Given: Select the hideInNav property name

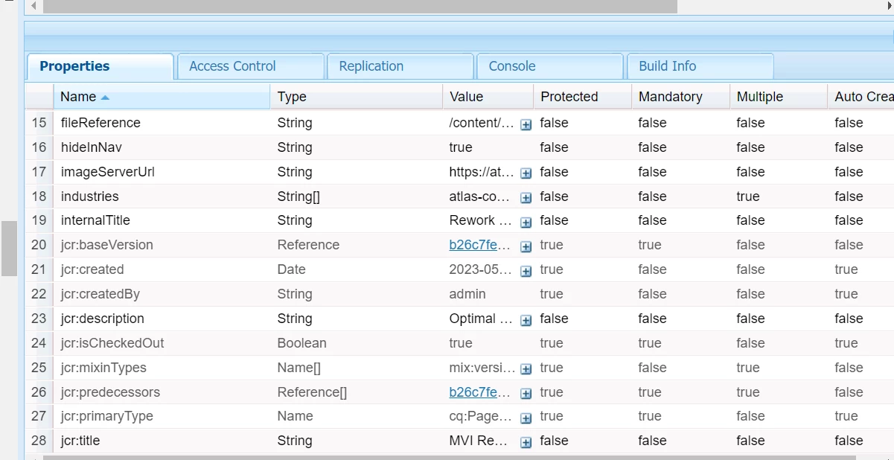Looking at the screenshot, I should [x=91, y=147].
